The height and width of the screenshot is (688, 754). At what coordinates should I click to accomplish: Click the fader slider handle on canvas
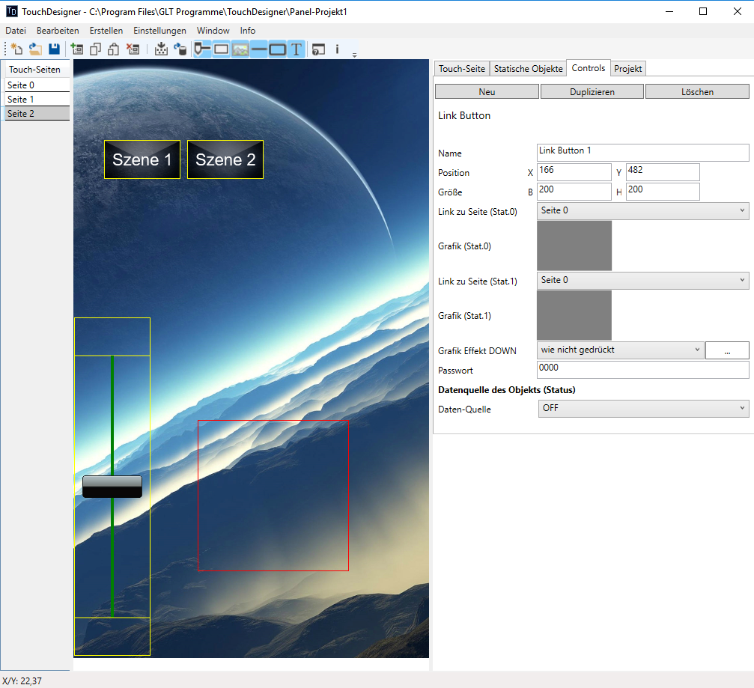coord(112,487)
